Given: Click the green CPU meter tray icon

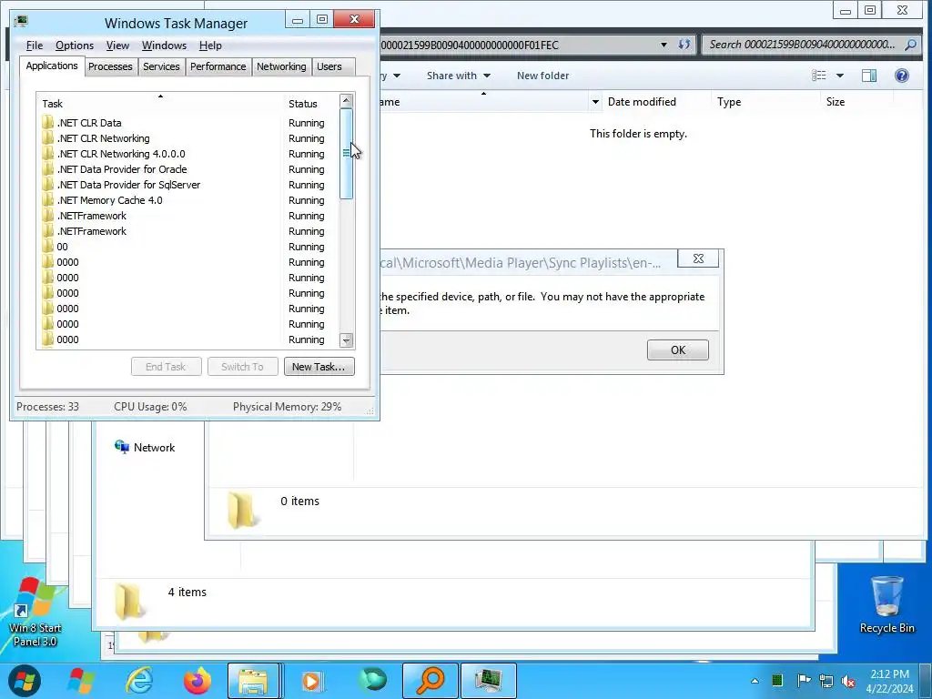Looking at the screenshot, I should click(x=777, y=681).
